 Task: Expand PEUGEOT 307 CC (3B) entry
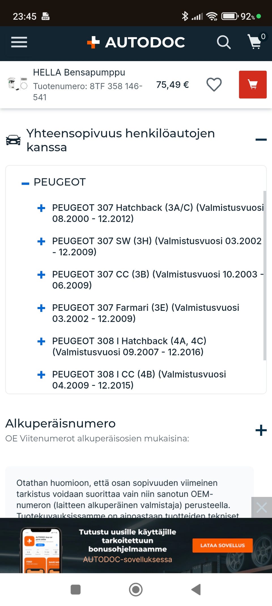coord(41,275)
